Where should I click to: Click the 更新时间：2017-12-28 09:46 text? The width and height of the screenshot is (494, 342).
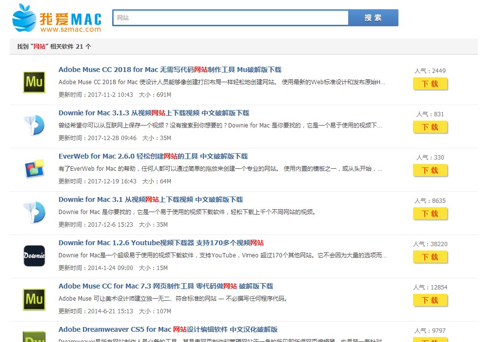[98, 138]
